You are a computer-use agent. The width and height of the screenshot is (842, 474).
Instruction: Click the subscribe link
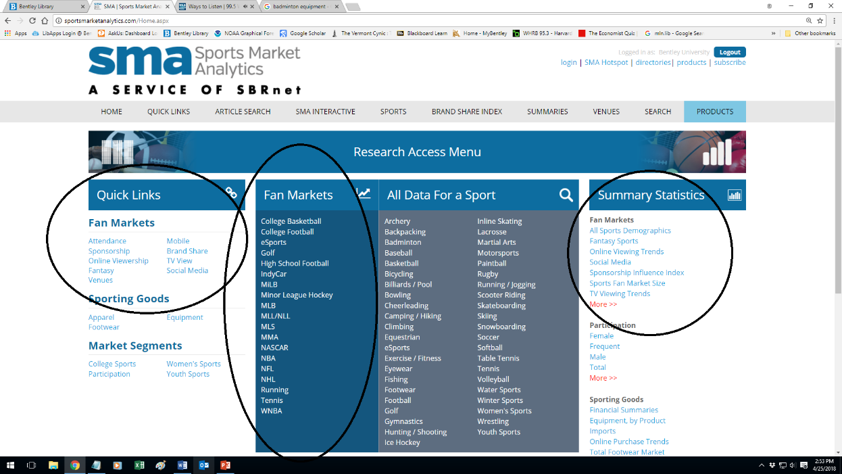point(730,62)
